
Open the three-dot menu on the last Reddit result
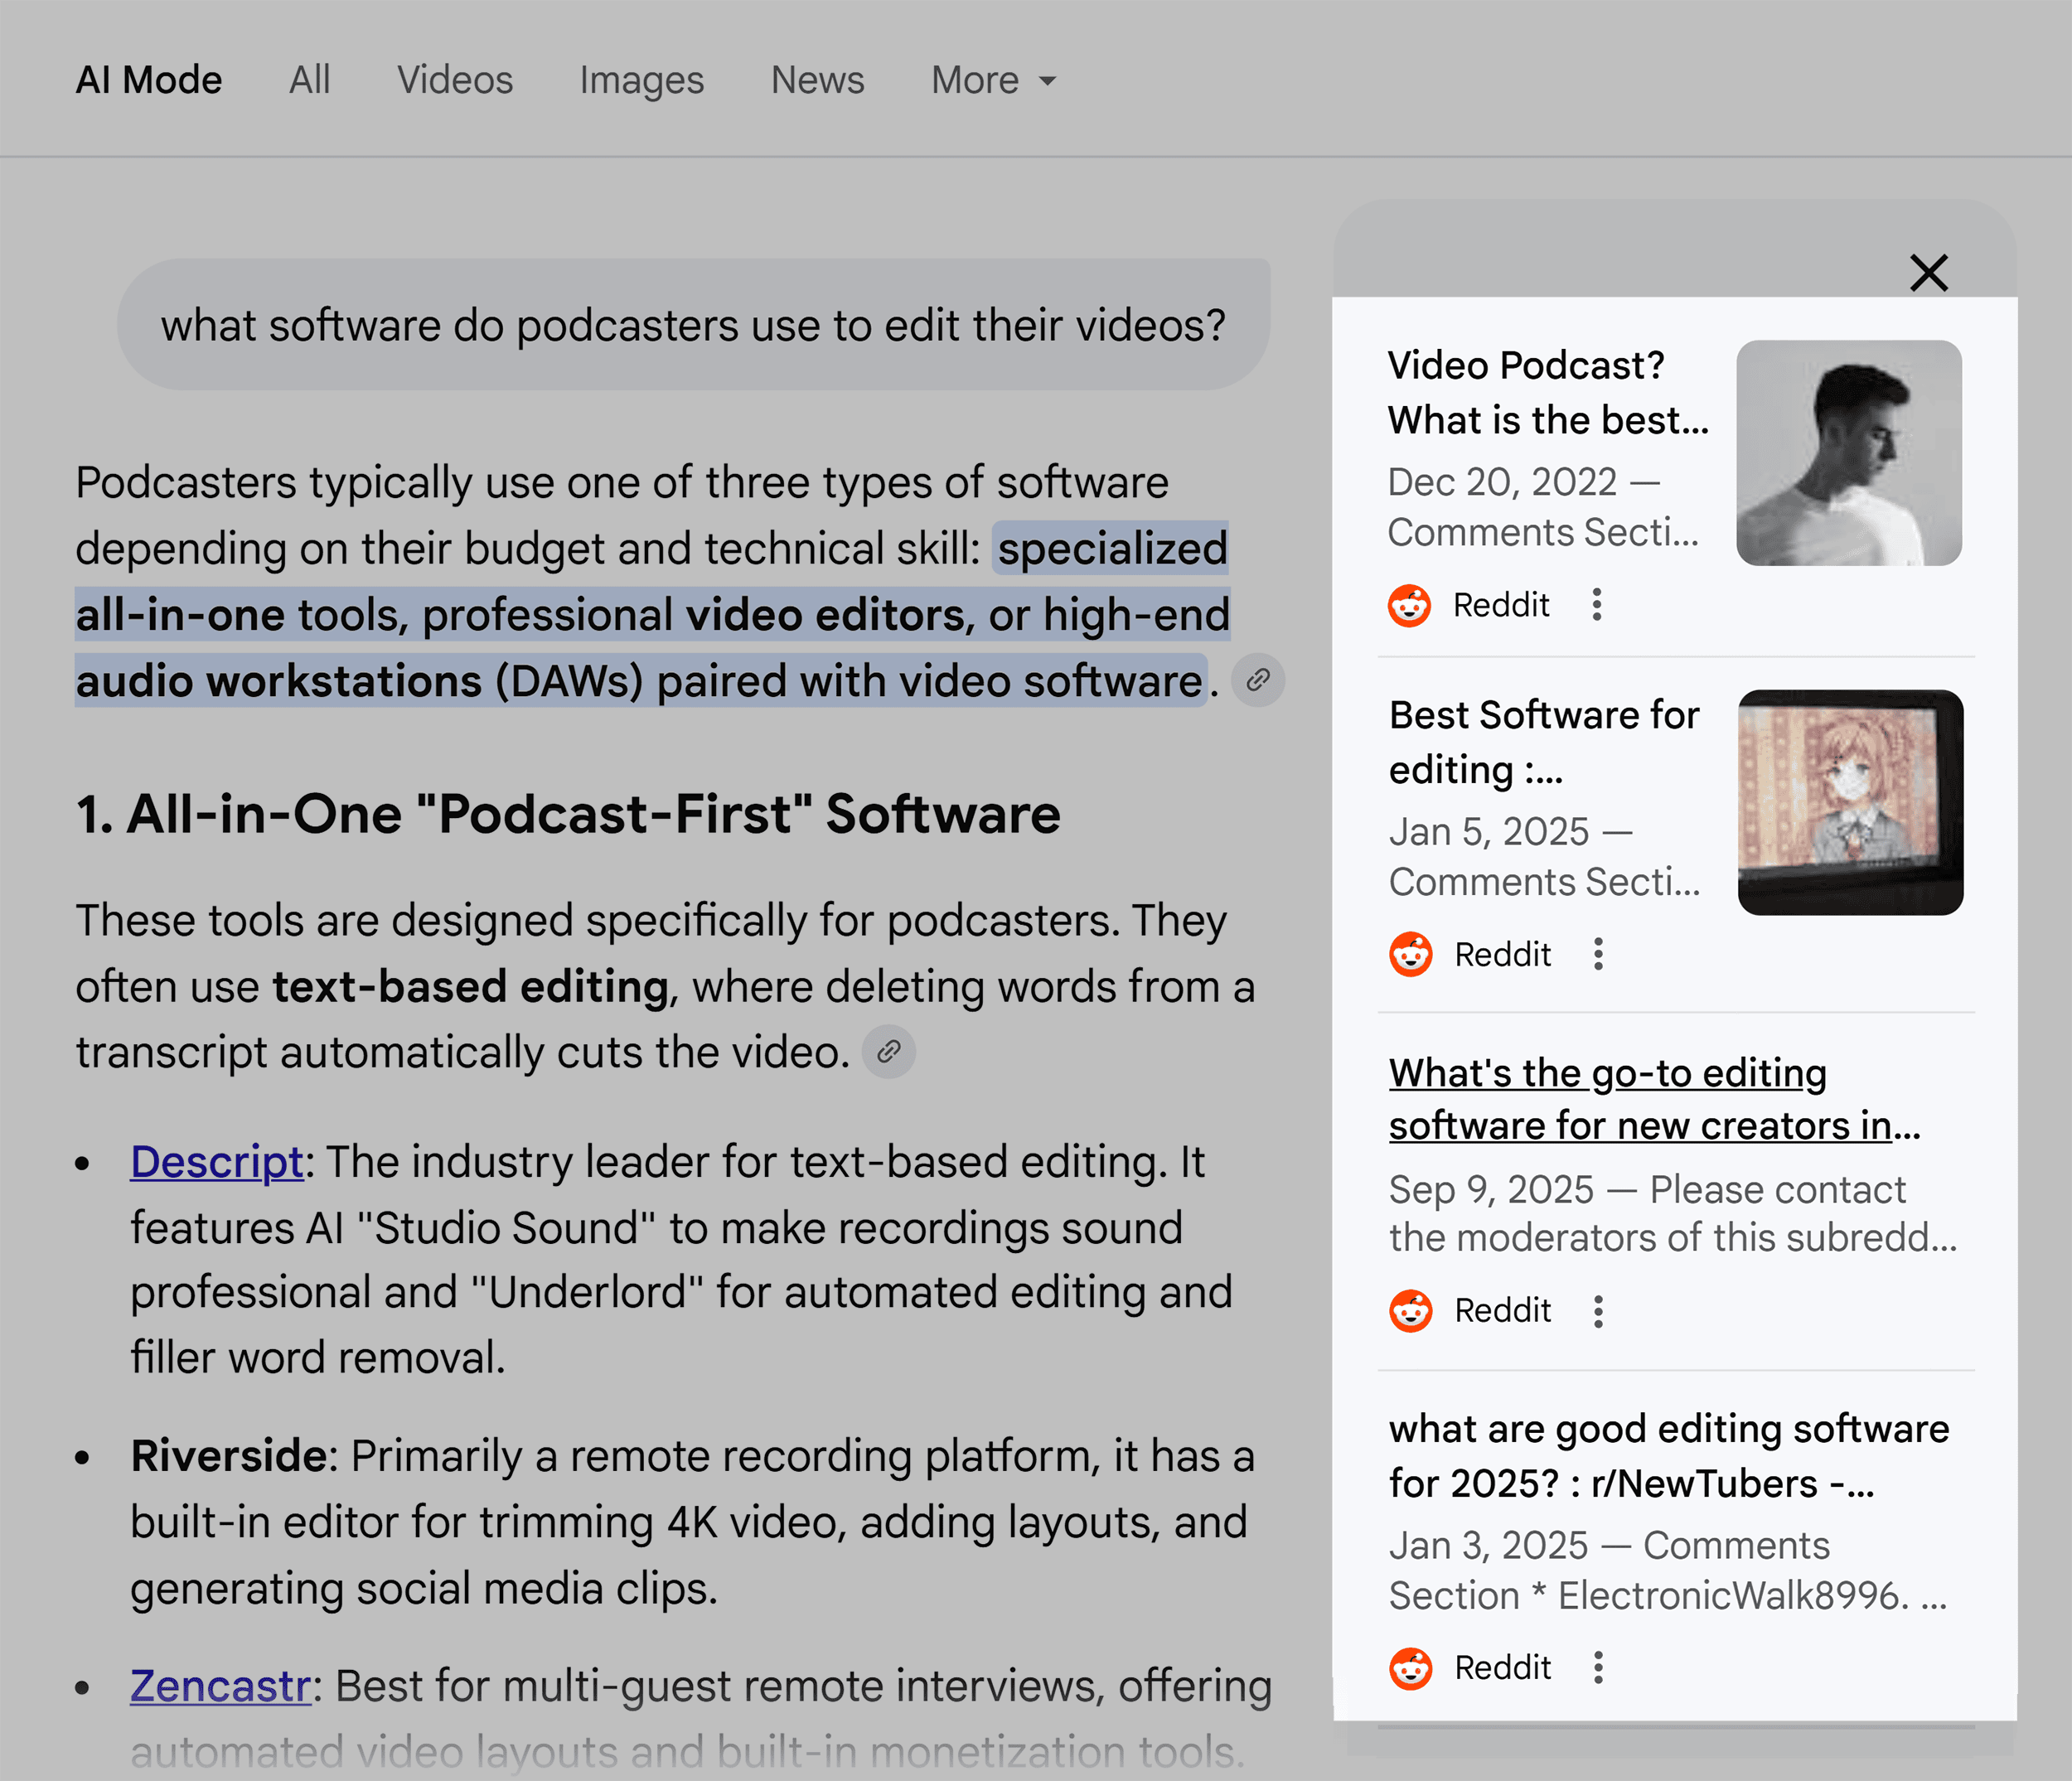point(1598,1667)
